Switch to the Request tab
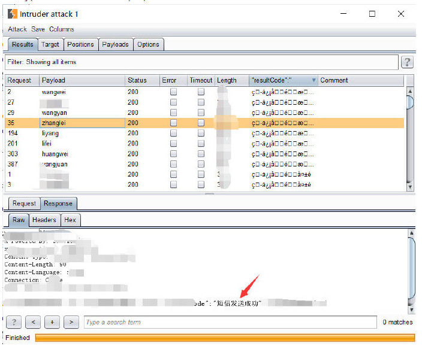The height and width of the screenshot is (346, 422). (x=24, y=204)
